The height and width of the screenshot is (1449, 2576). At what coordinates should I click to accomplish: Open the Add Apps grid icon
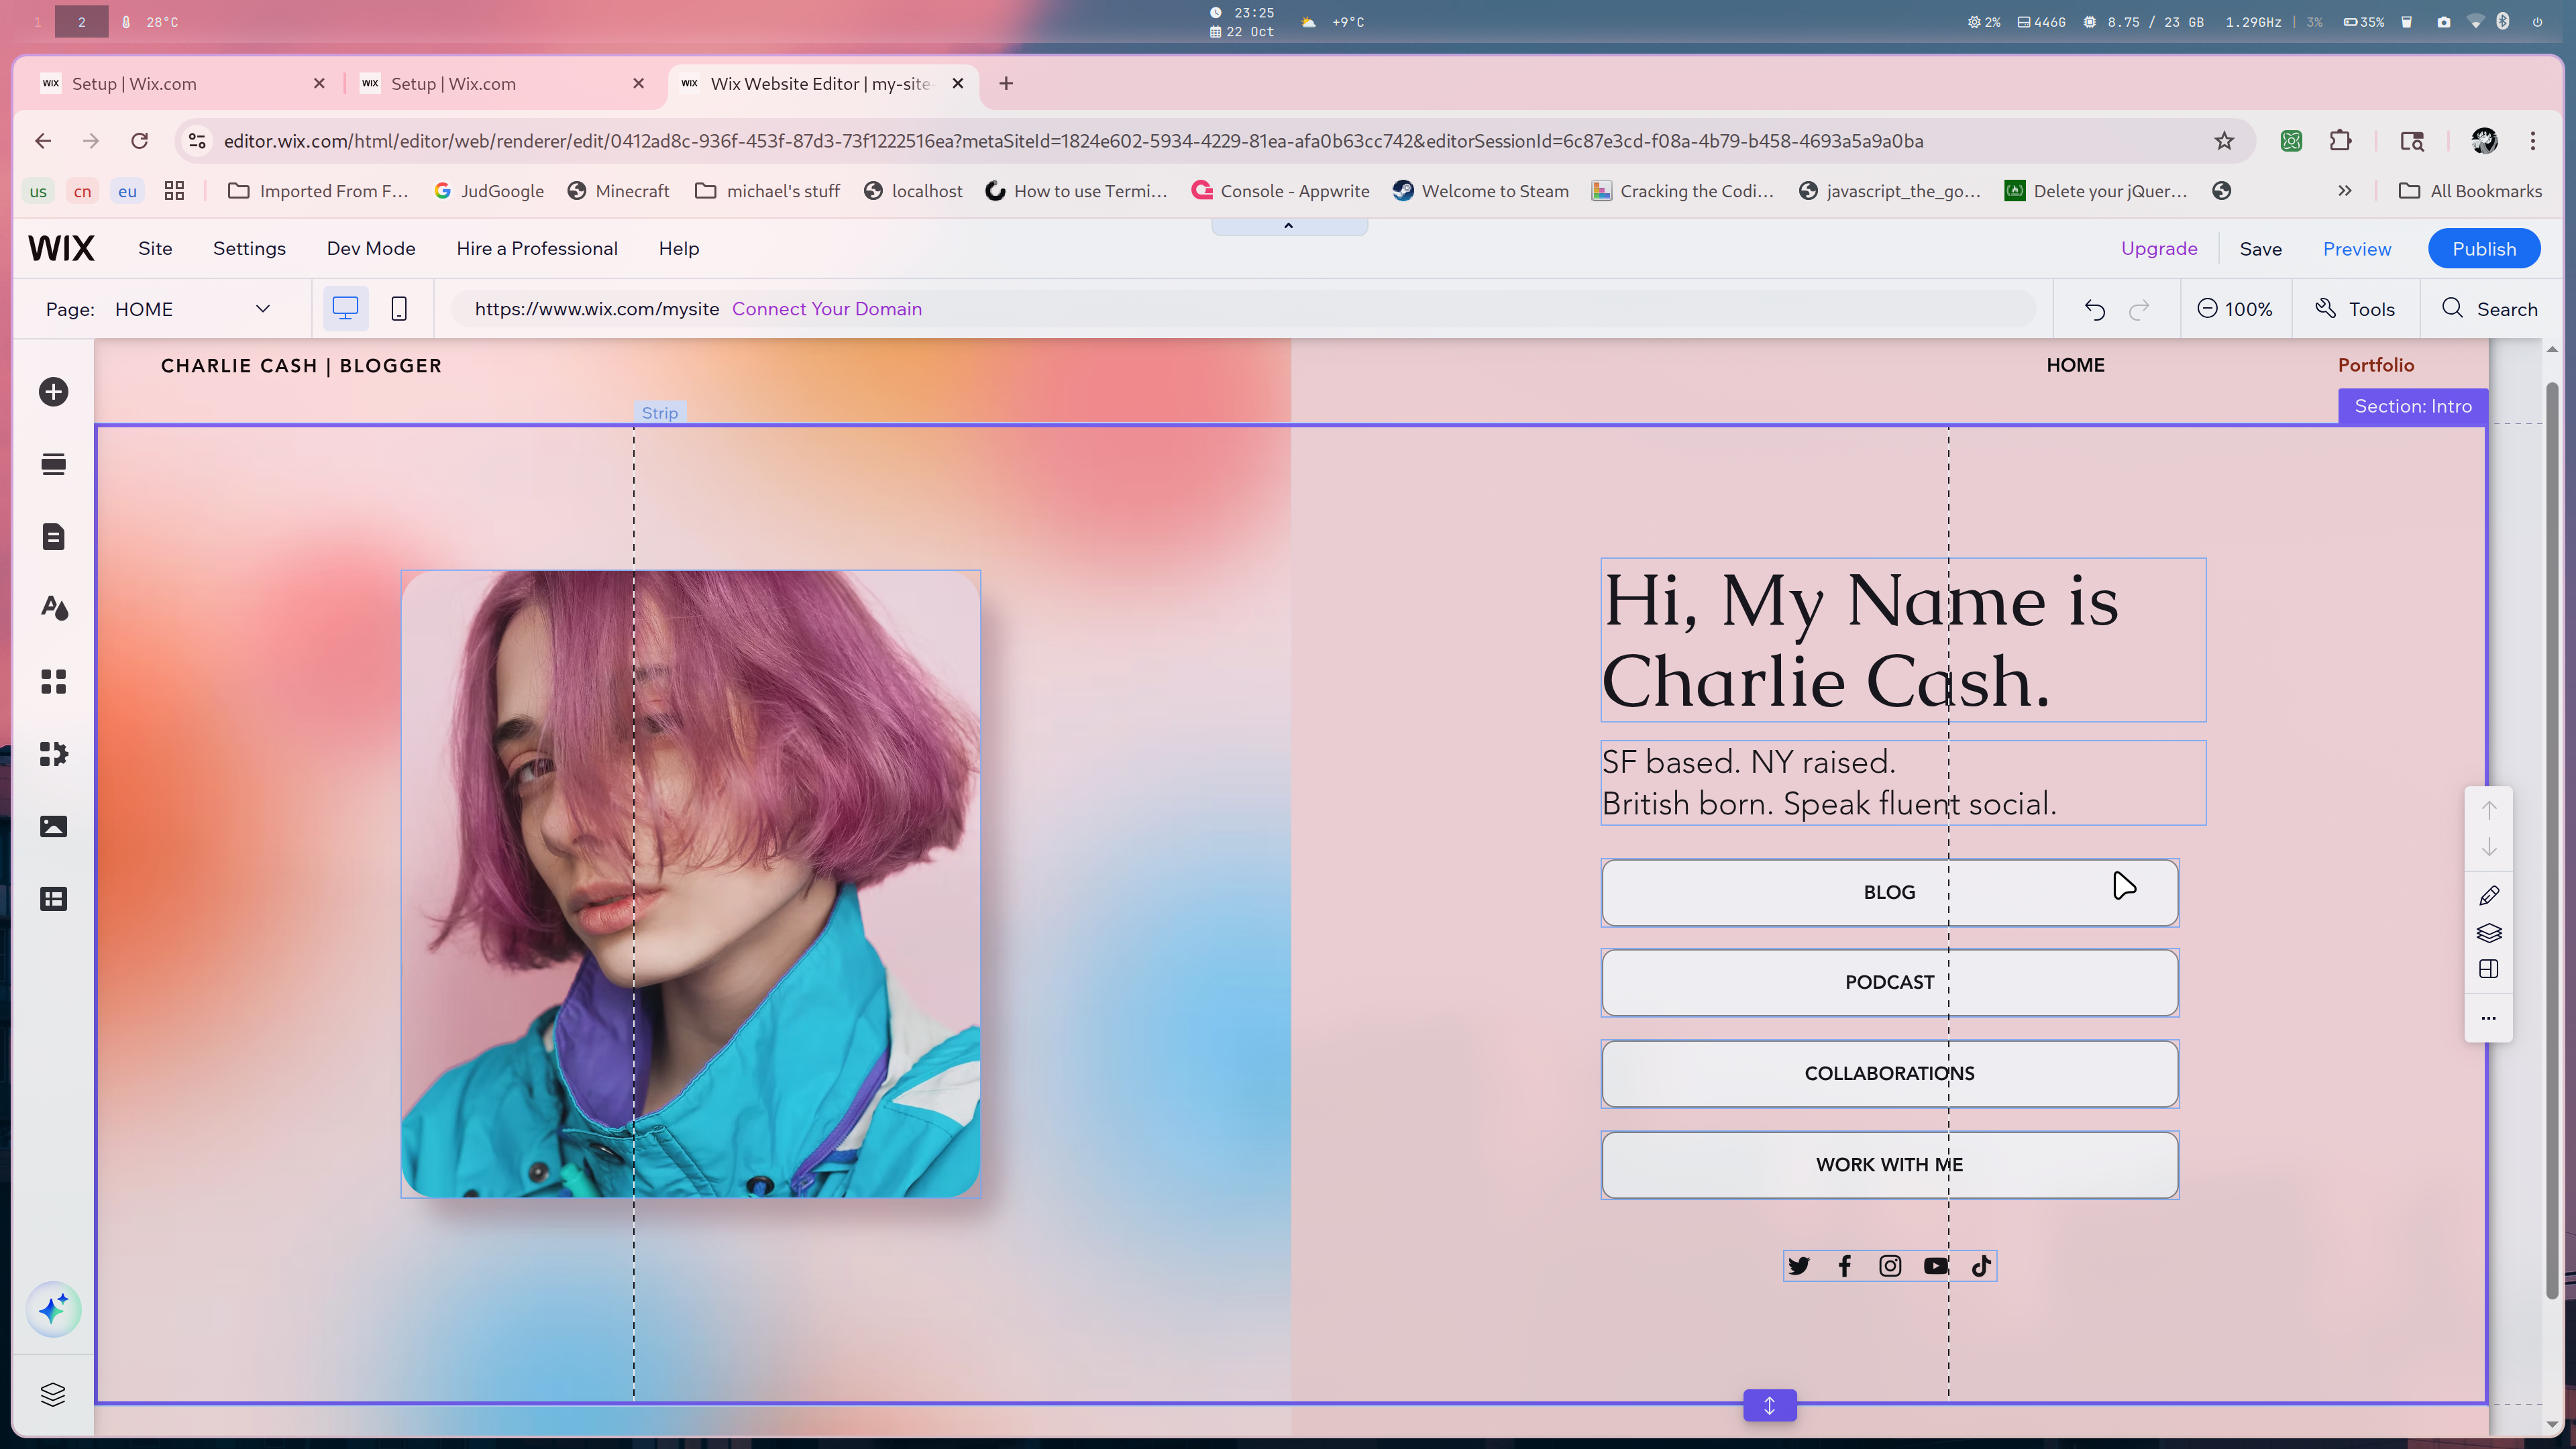[x=53, y=681]
